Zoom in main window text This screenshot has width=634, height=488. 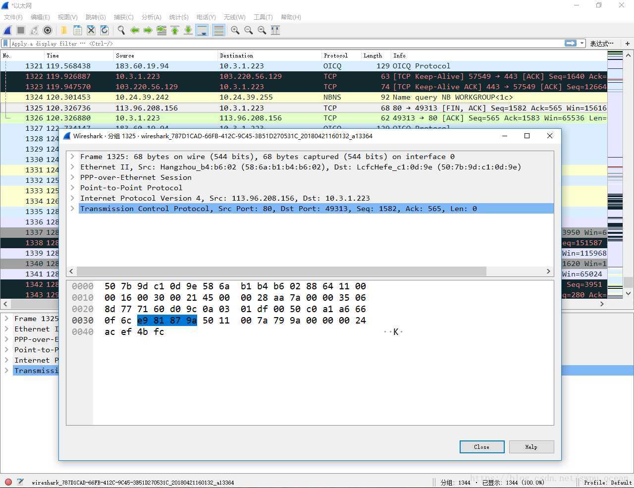pyautogui.click(x=235, y=30)
